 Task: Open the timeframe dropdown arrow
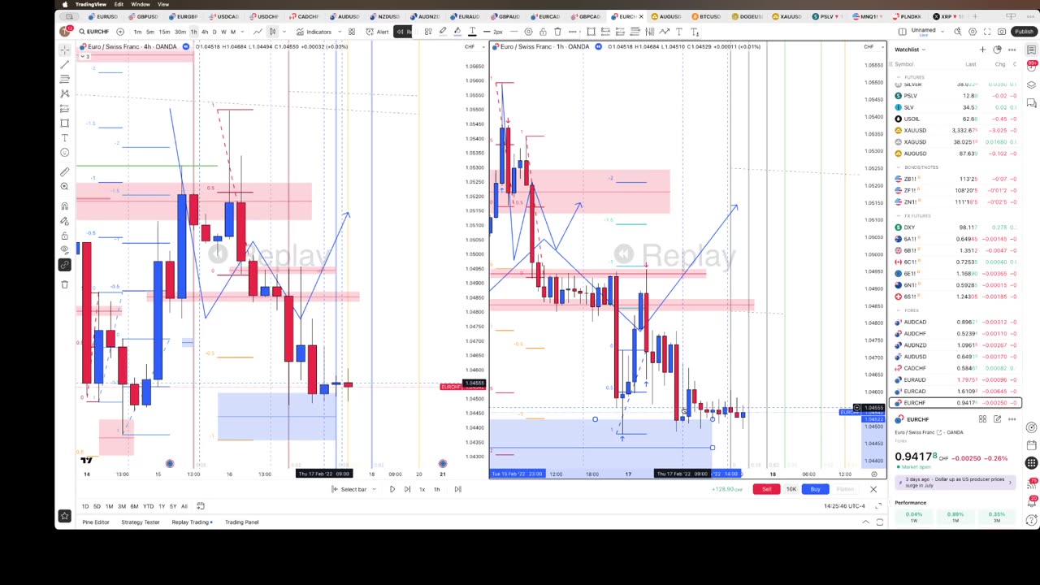242,32
